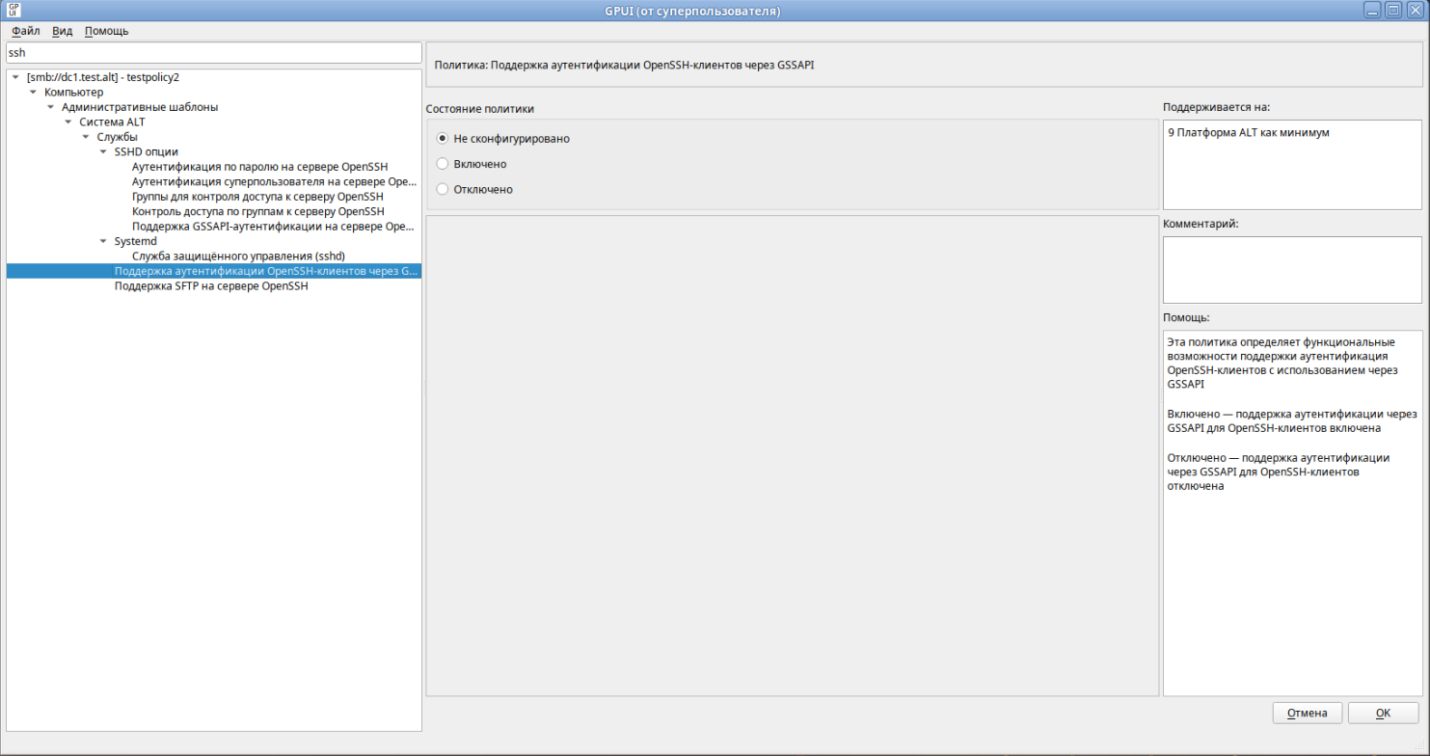
Task: Click the GPUI application icon in title bar
Action: point(13,11)
